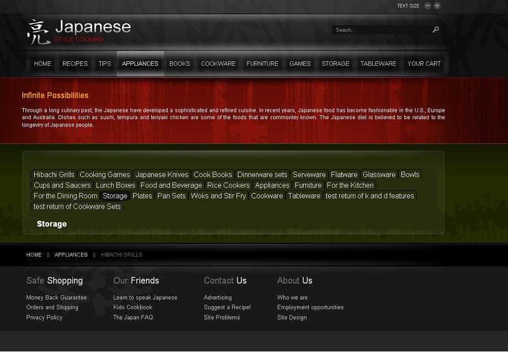Open the Recipes menu item

[x=75, y=64]
